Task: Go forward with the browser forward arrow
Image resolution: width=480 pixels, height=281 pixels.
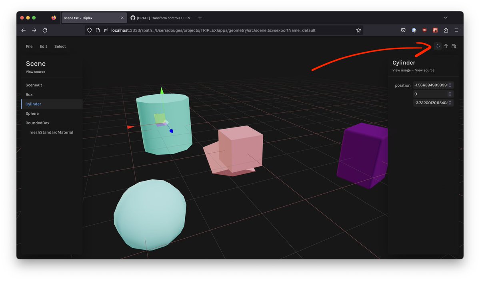Action: [x=34, y=30]
